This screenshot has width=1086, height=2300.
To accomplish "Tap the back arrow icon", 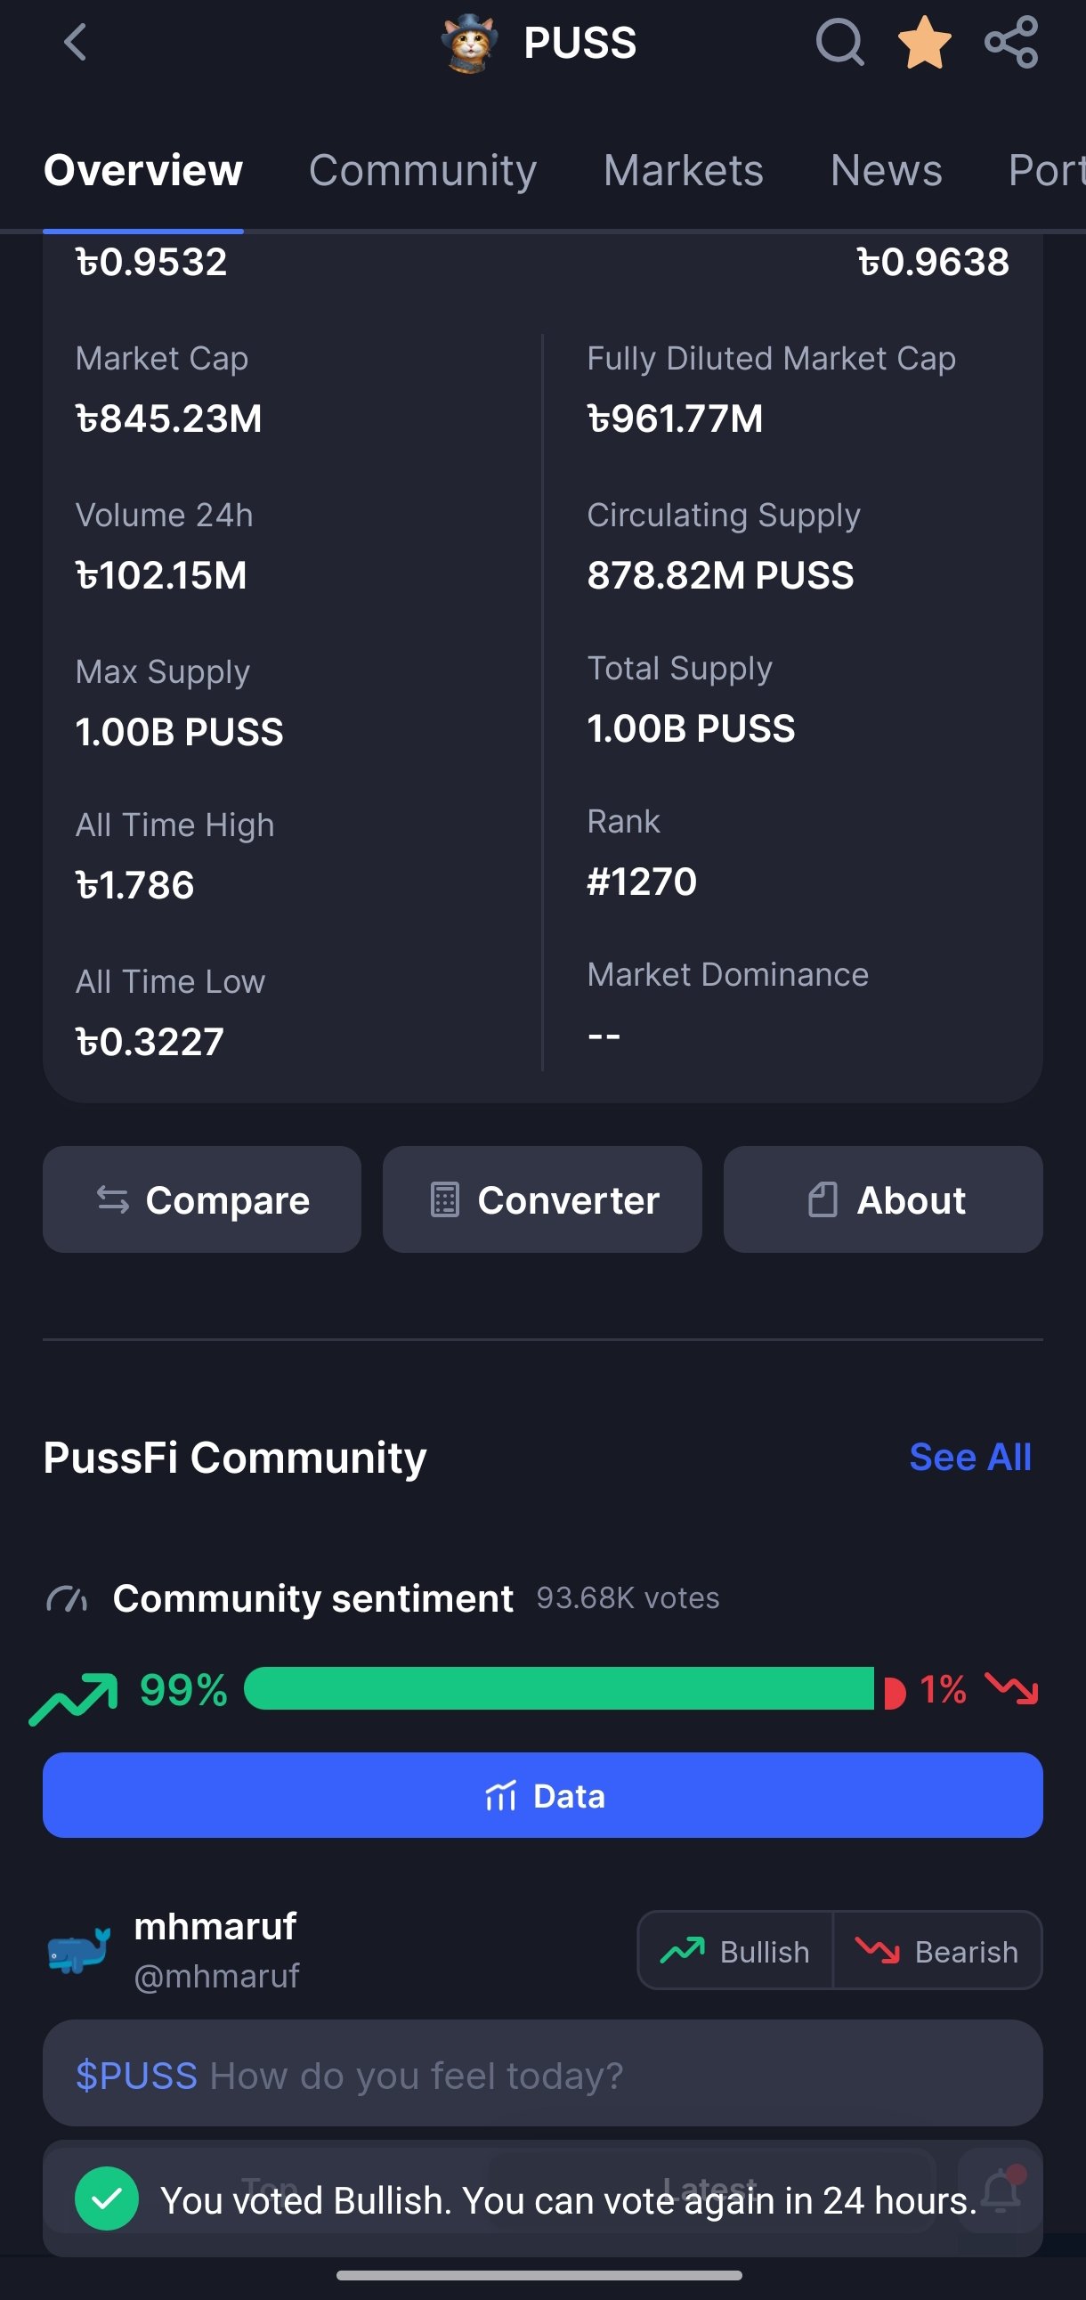I will pos(76,42).
